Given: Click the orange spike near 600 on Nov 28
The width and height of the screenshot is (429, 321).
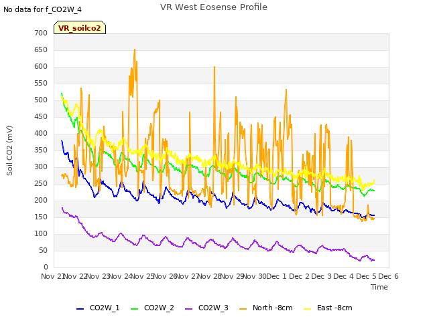Looking at the screenshot, I should pyautogui.click(x=214, y=67).
